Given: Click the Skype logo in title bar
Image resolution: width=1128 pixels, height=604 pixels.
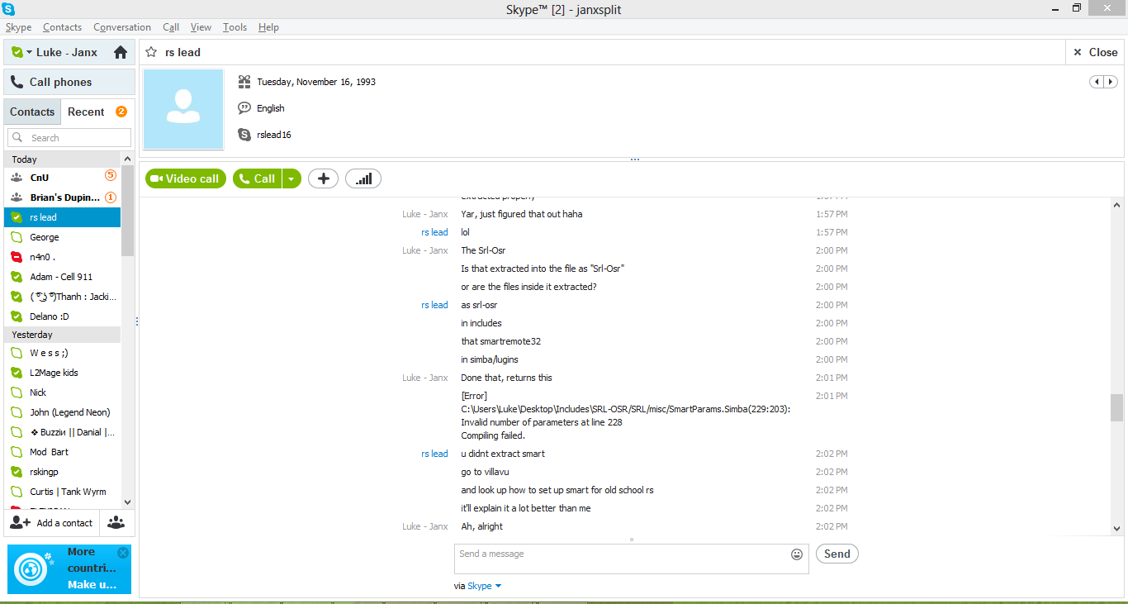Looking at the screenshot, I should pos(8,9).
